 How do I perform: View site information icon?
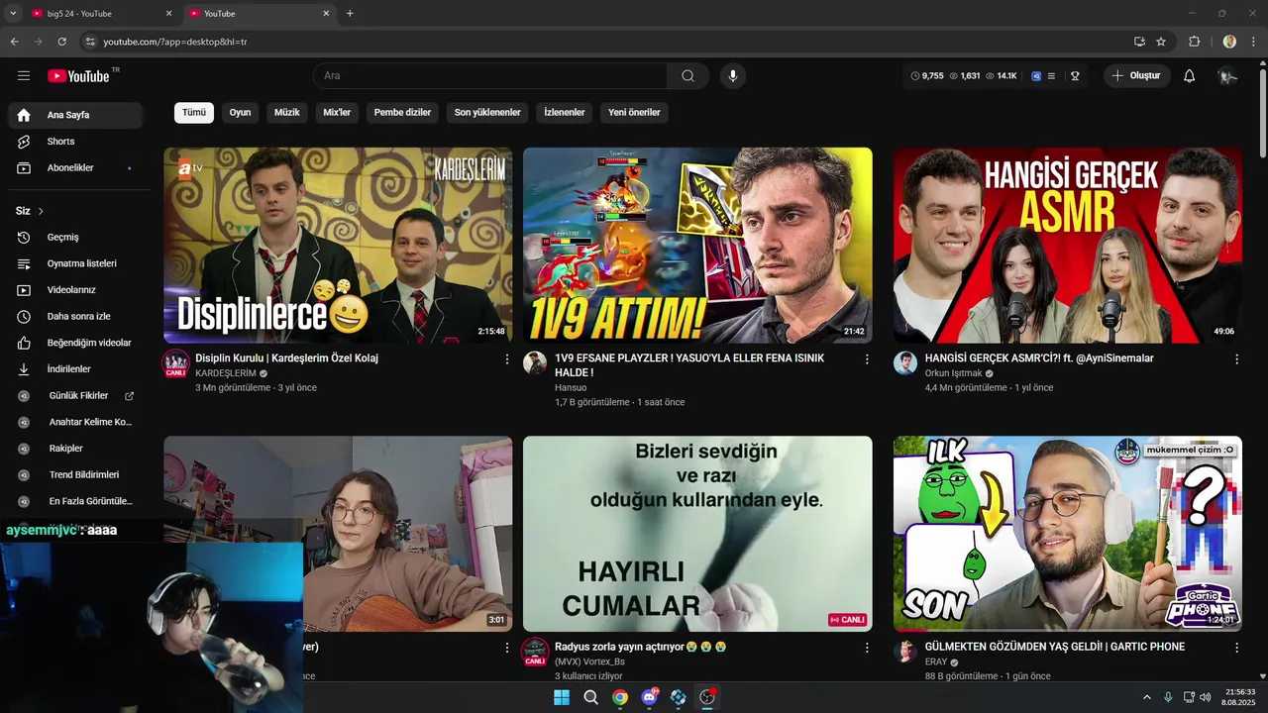(x=90, y=42)
